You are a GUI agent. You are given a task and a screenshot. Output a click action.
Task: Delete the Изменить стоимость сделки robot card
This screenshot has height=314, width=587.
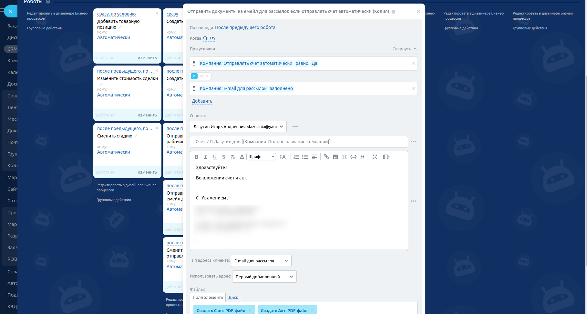tap(157, 70)
